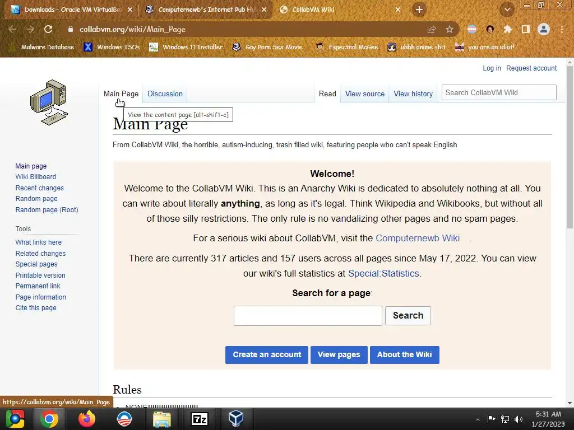574x430 pixels.
Task: Click the Search CollabVM Wiki field
Action: (499, 92)
